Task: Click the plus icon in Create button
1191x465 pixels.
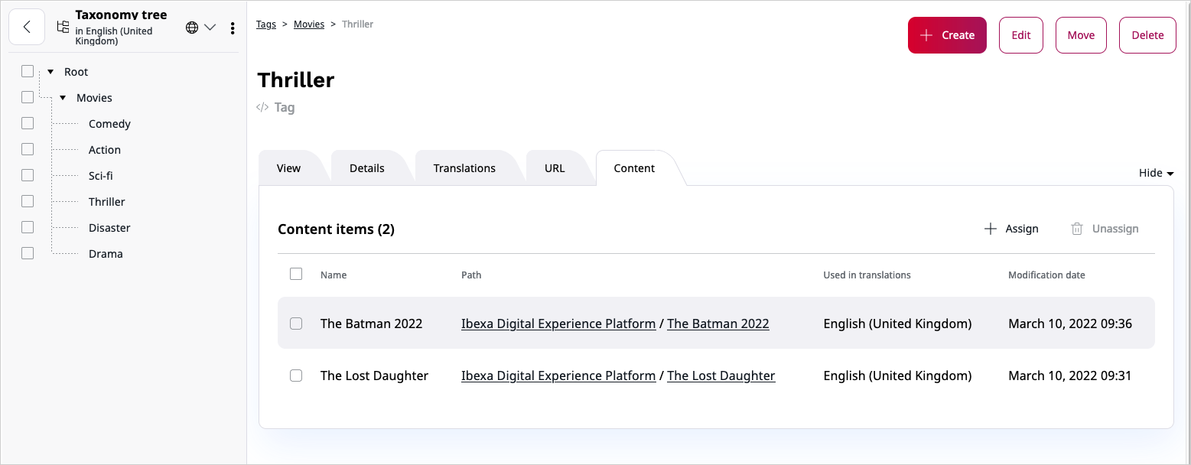Action: [x=926, y=35]
